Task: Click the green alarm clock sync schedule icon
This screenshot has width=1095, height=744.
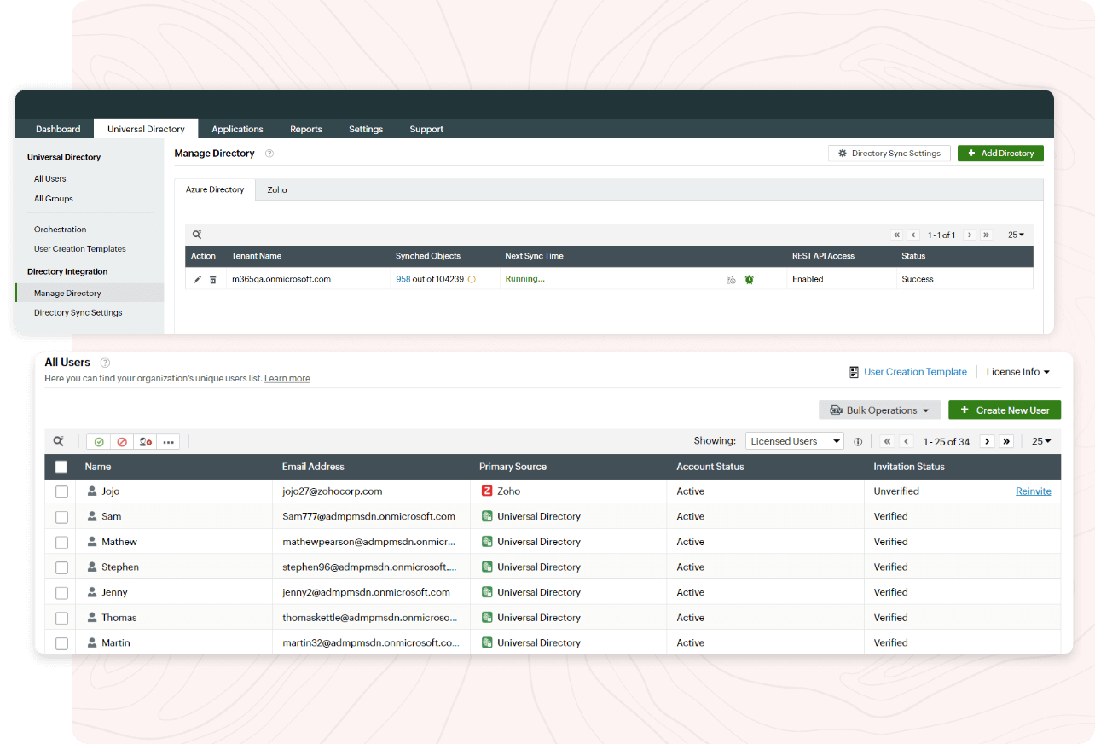Action: (750, 280)
